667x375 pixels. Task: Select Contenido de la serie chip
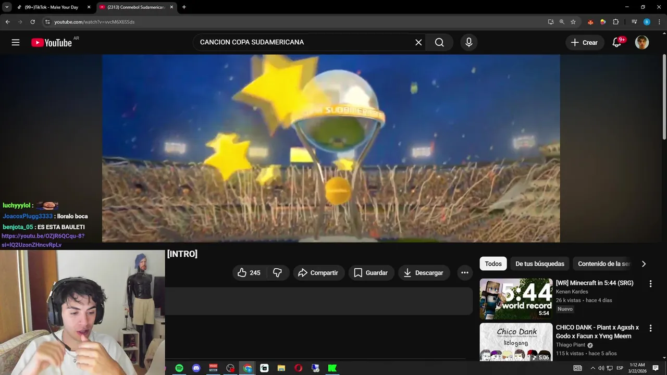coord(603,264)
